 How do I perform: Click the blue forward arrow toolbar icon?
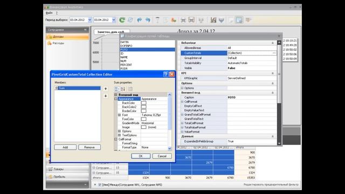pyautogui.click(x=139, y=20)
